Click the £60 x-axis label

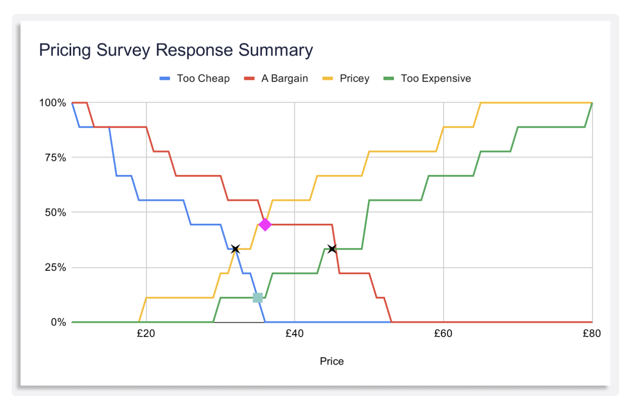coord(443,334)
